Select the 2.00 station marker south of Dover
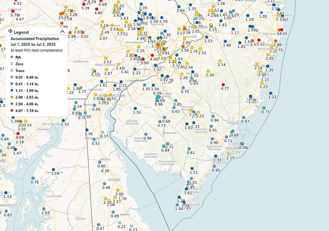This screenshot has height=231, width=329. coord(118,190)
